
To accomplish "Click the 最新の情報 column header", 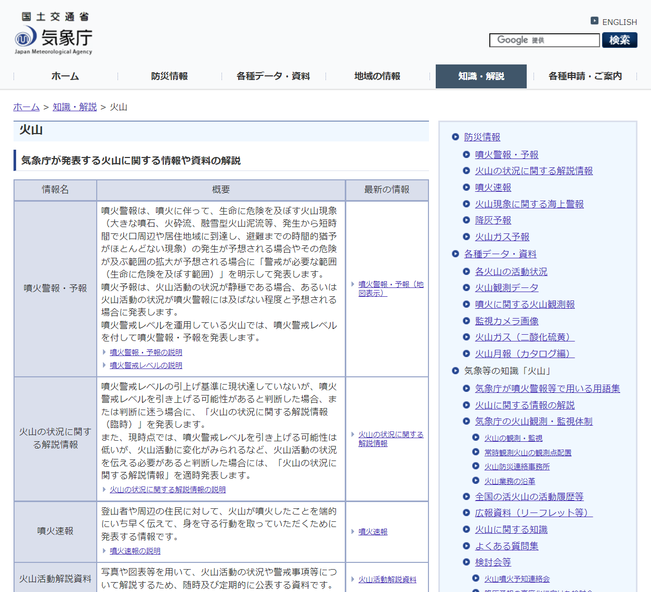I will point(387,190).
